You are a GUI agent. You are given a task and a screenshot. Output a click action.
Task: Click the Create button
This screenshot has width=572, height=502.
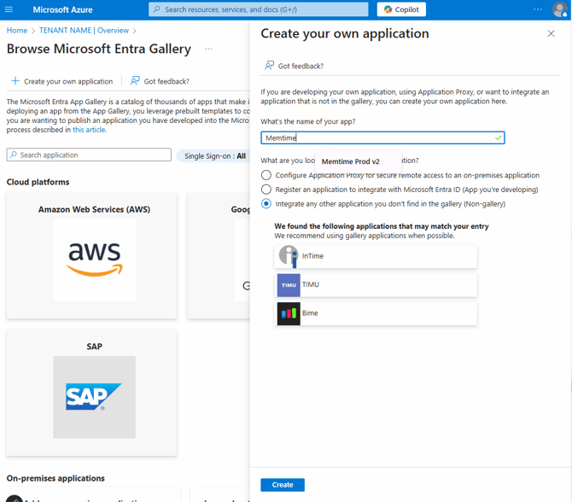283,485
